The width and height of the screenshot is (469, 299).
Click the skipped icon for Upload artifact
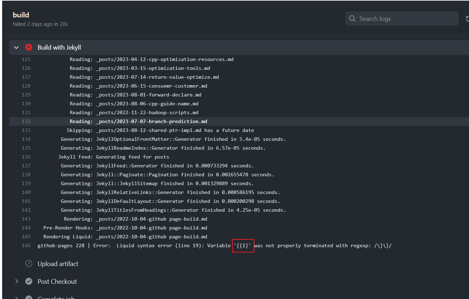(x=29, y=264)
